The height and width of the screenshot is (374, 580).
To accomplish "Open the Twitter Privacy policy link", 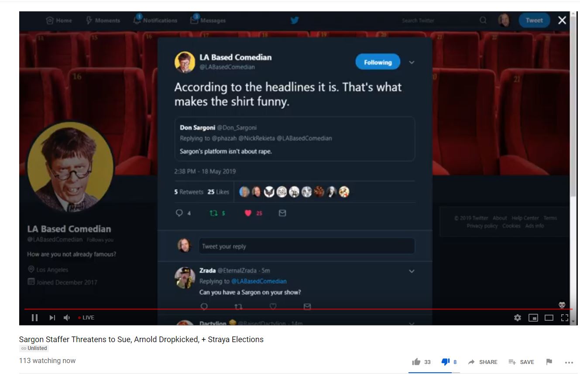I will tap(482, 226).
